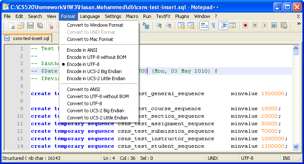The height and width of the screenshot is (164, 304).
Task: Start macro recording with red dot icon
Action: point(245,25)
